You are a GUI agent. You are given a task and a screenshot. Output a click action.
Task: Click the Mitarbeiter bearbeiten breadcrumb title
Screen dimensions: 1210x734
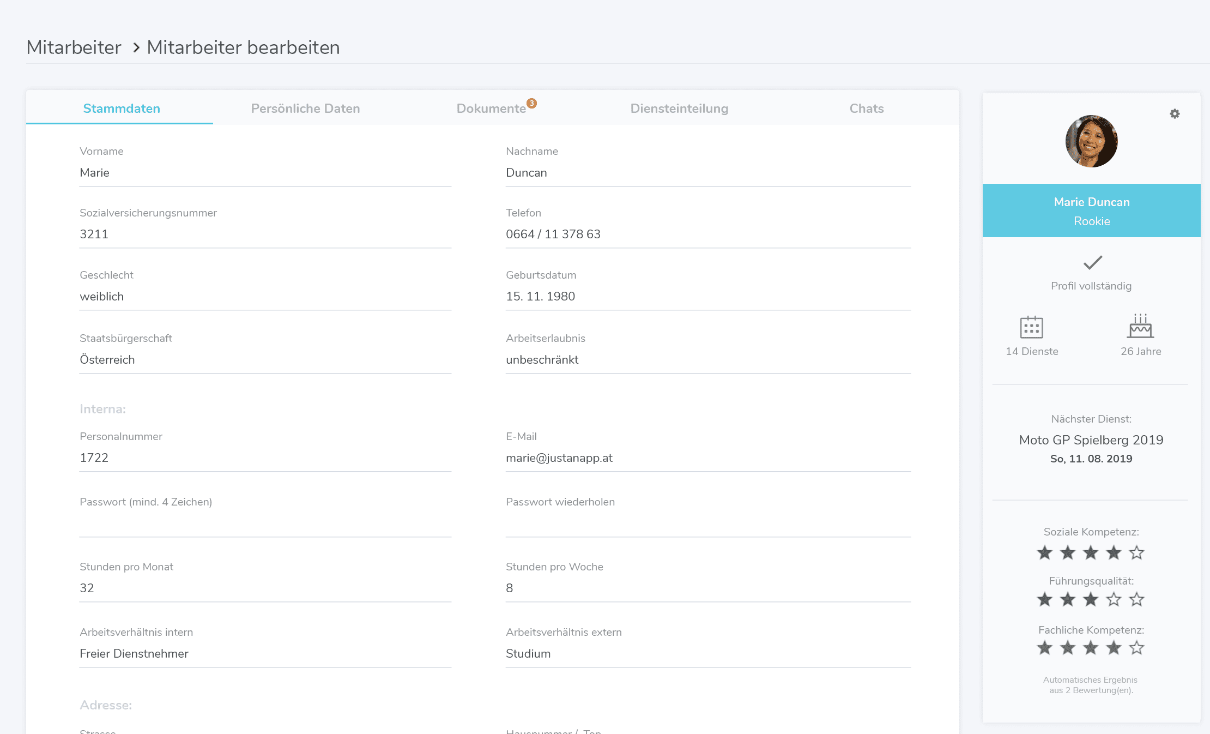click(243, 47)
